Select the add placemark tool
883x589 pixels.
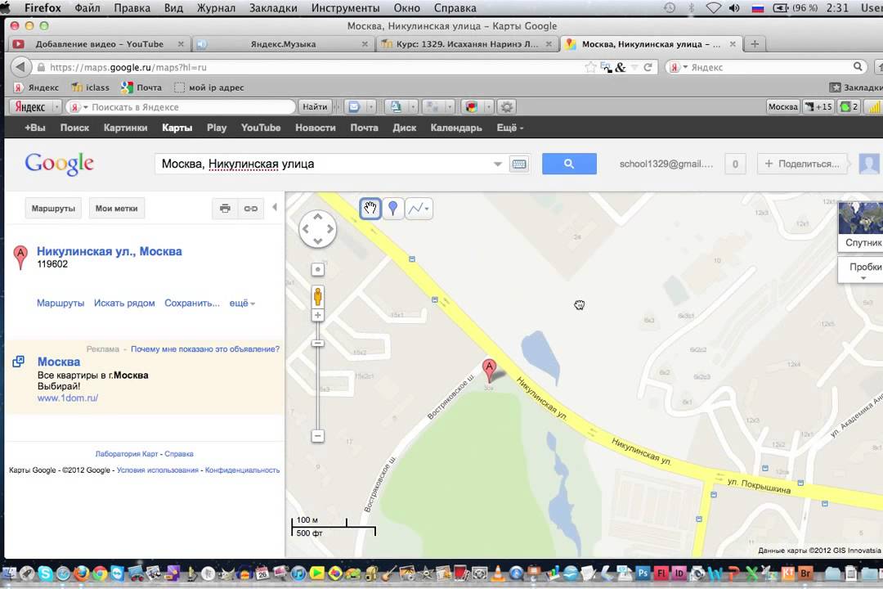tap(393, 209)
